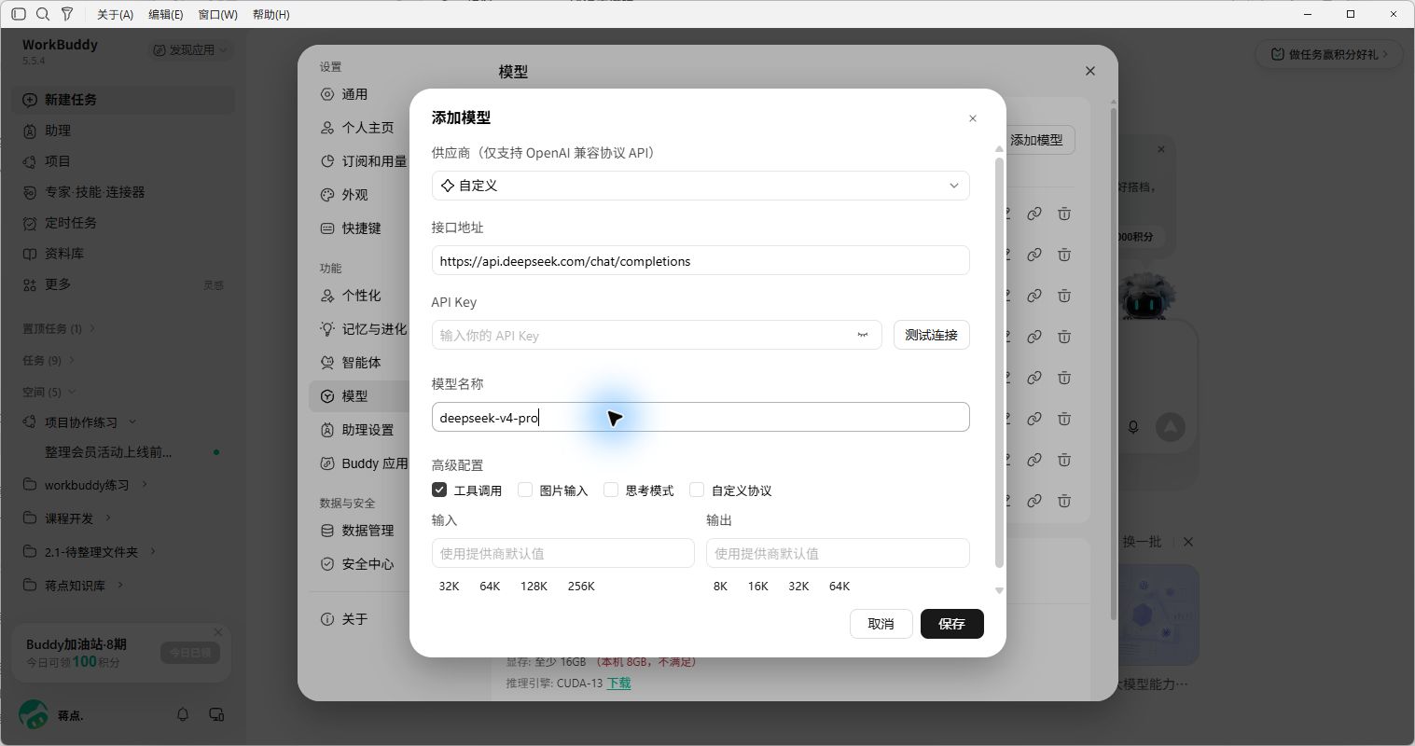Click the 添加模型 dialog scrollbar
Screen dimensions: 1415x746
(999, 362)
